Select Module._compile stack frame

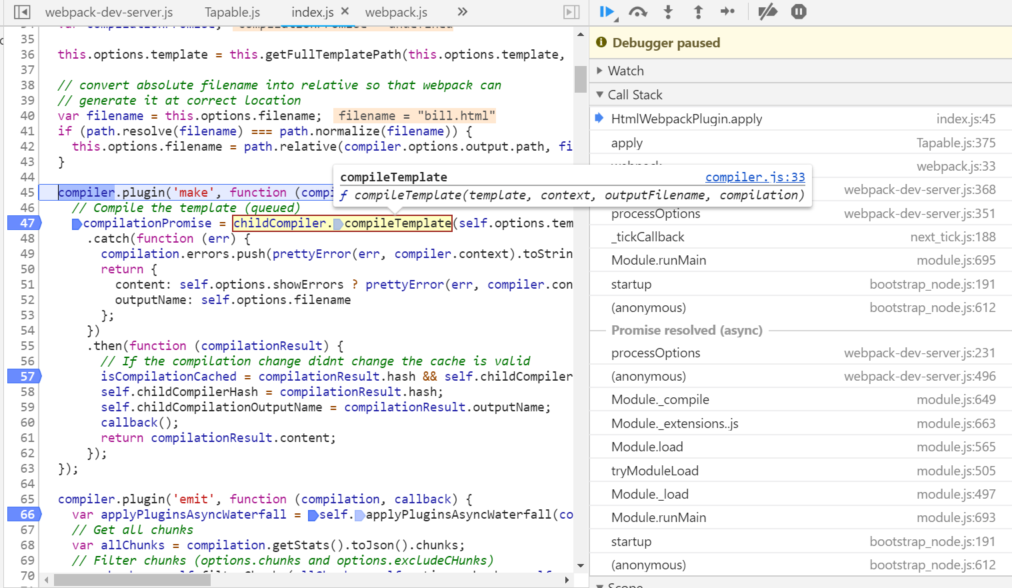tap(801, 399)
